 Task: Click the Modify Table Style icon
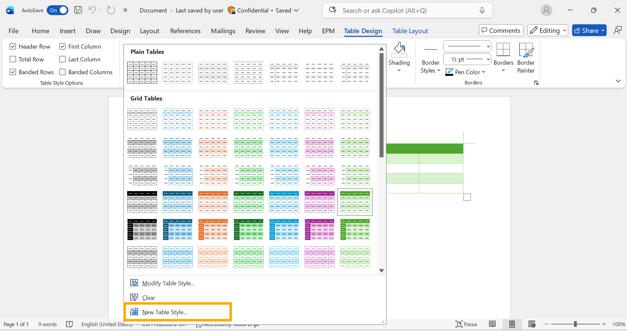[134, 283]
